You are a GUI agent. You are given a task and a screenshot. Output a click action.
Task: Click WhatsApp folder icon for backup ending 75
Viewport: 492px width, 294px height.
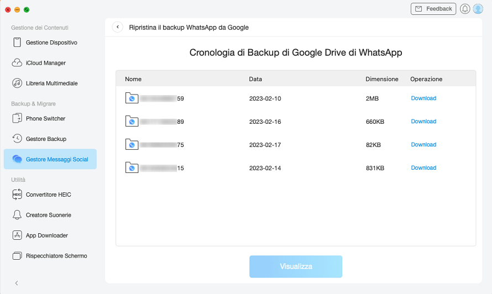pyautogui.click(x=132, y=144)
